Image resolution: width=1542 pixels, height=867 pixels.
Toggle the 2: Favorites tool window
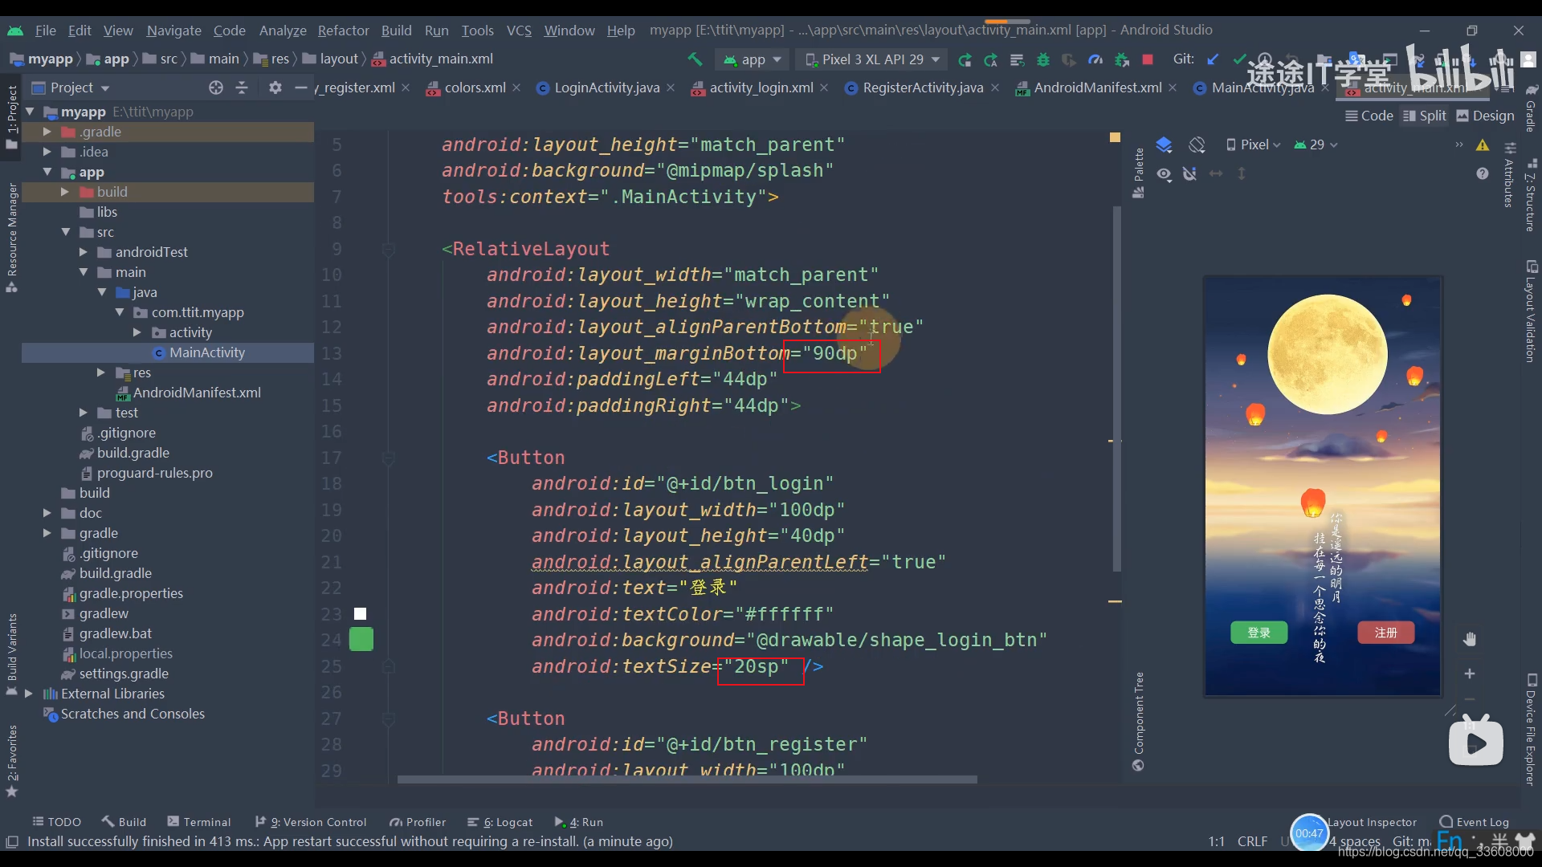(11, 760)
